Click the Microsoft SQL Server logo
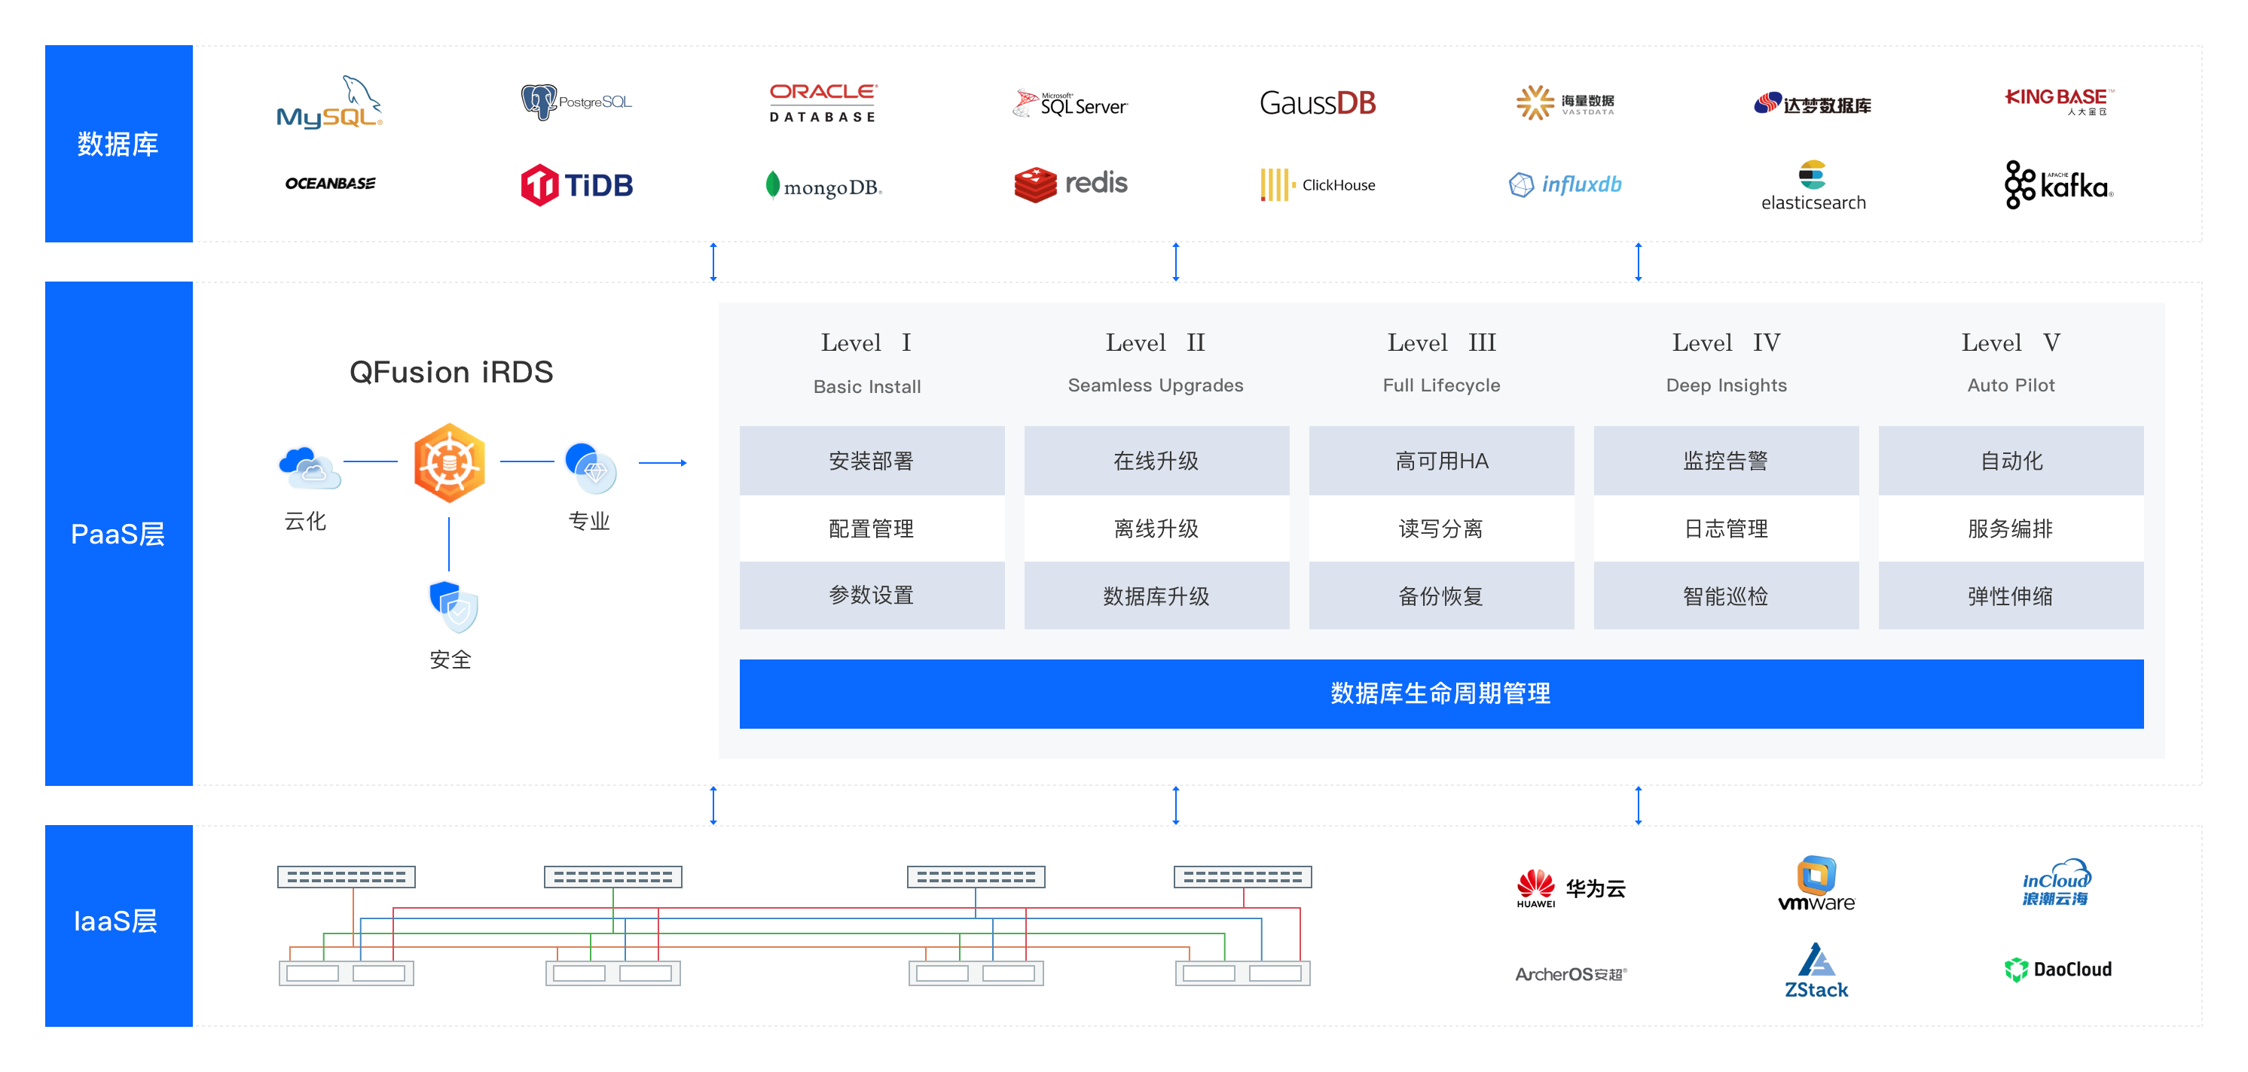Screen dimensions: 2248x1072 click(1070, 104)
